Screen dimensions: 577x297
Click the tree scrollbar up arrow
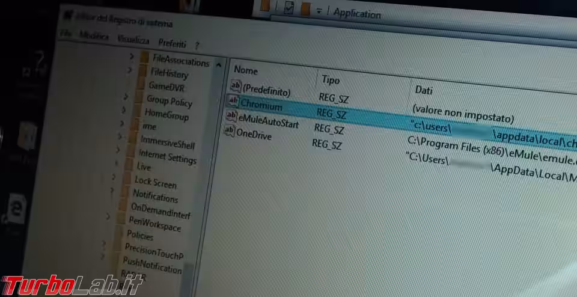tap(219, 66)
